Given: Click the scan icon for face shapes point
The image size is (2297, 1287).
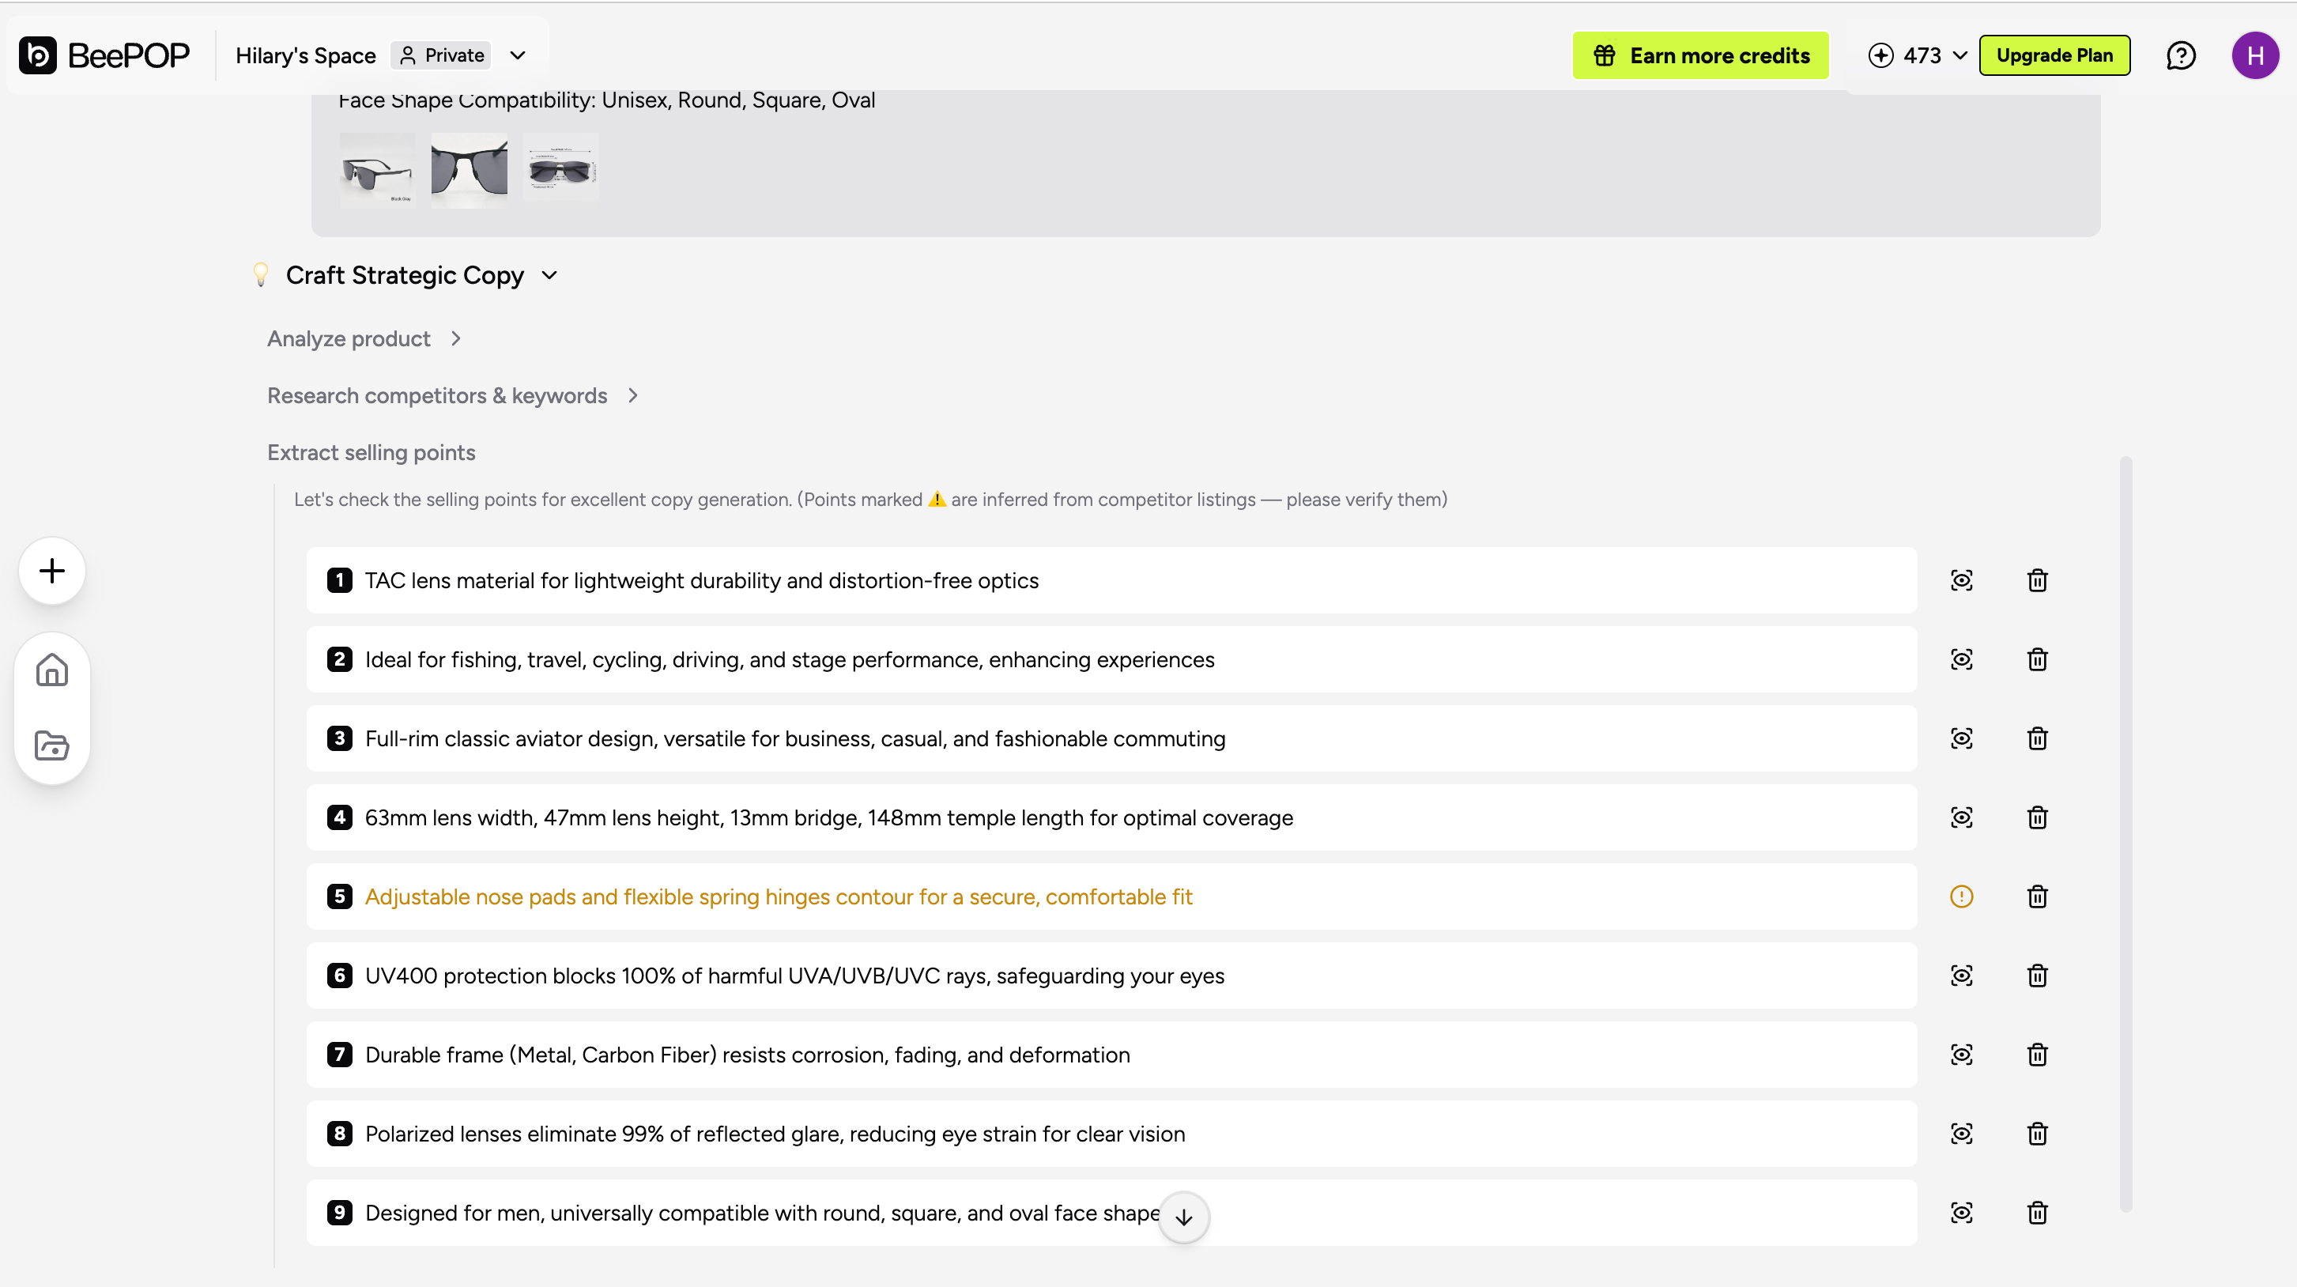Looking at the screenshot, I should [1961, 1213].
